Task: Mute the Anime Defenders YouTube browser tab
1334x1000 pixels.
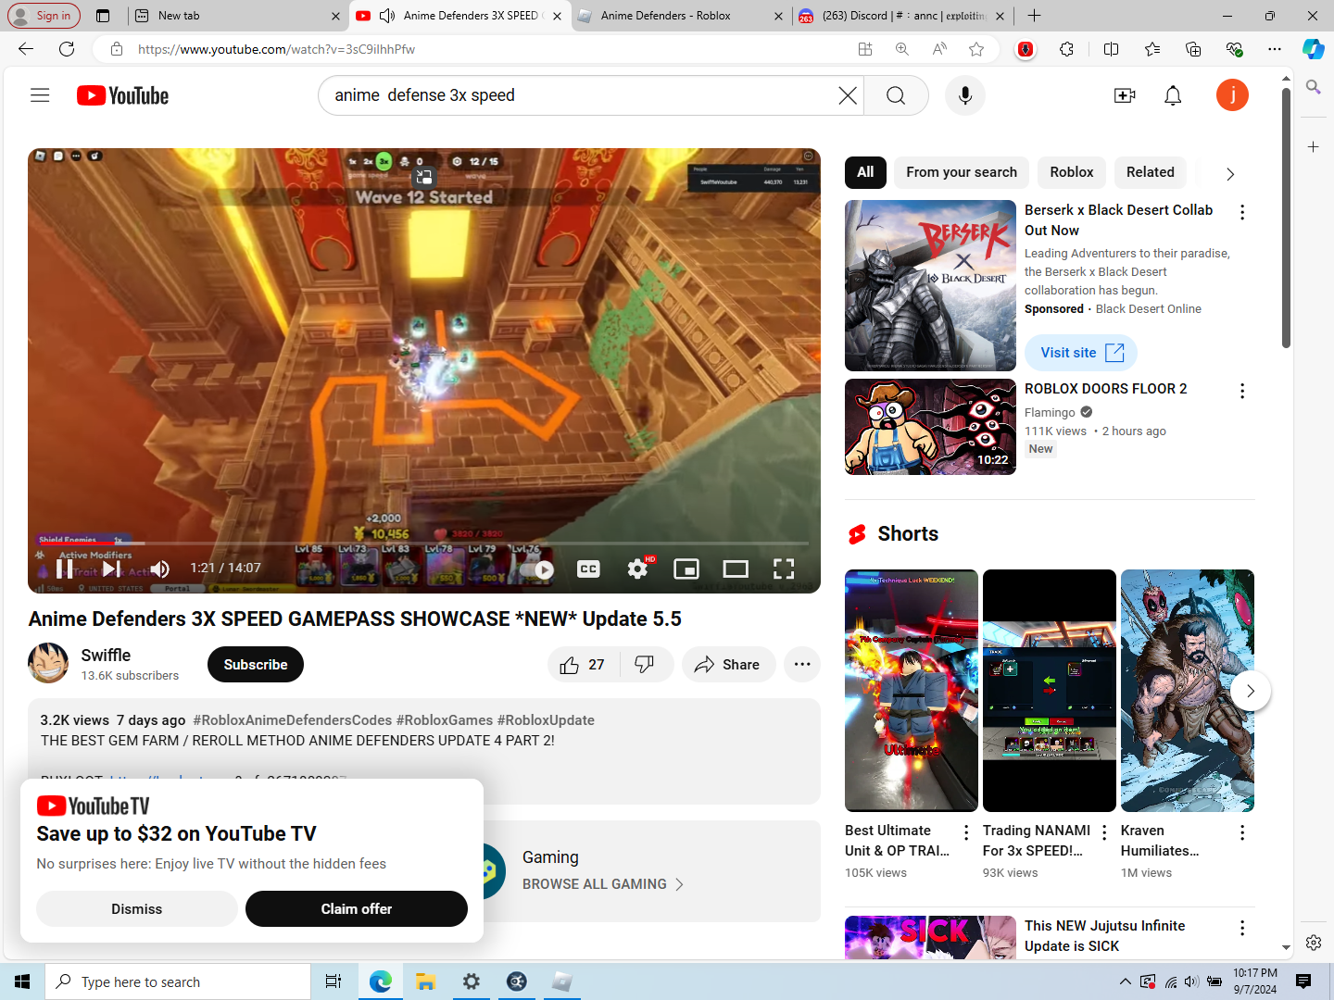Action: point(387,16)
